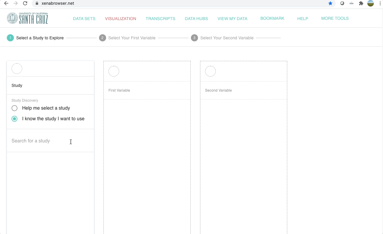Click the step 2 circle indicator
This screenshot has height=234, width=383.
[102, 38]
